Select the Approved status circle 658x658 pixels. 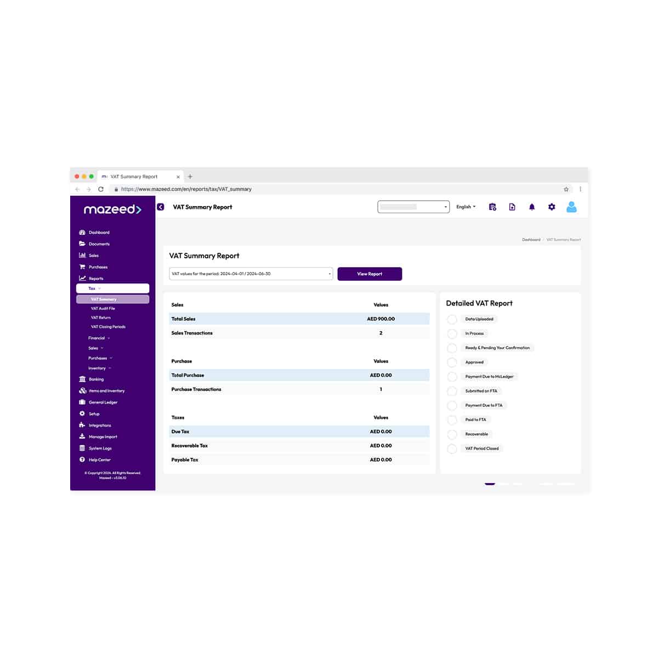click(452, 362)
